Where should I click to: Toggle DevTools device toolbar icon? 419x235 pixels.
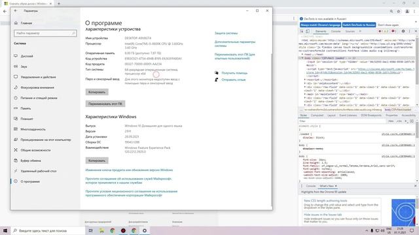tap(308, 31)
